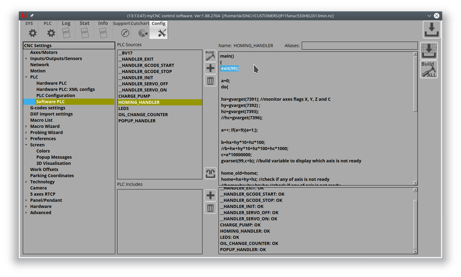Delete selected PLC source with trash icon
This screenshot has height=277, width=461.
pos(210,81)
